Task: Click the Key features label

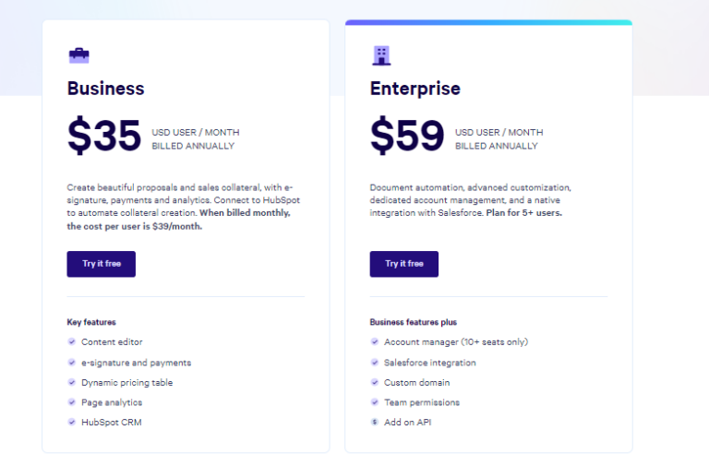Action: pos(91,322)
